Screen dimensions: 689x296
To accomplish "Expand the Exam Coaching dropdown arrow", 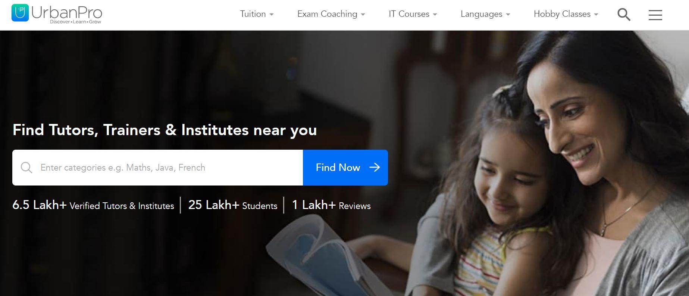I will (x=363, y=15).
